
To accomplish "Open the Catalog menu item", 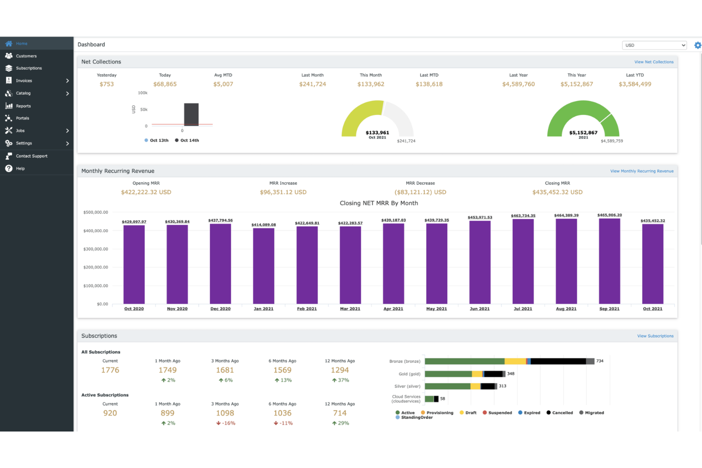I will [23, 93].
